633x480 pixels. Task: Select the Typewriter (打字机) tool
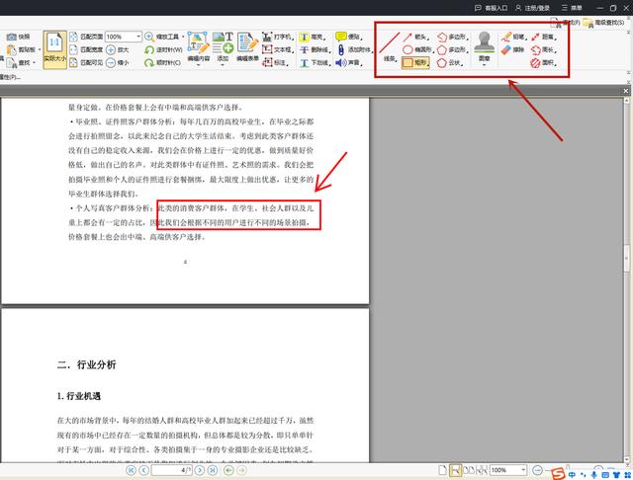(277, 37)
